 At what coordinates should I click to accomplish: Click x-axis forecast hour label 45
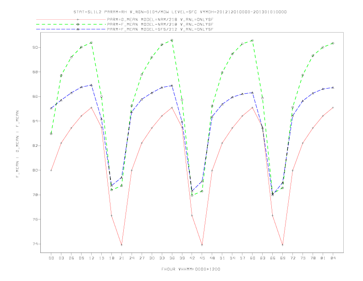202,258
